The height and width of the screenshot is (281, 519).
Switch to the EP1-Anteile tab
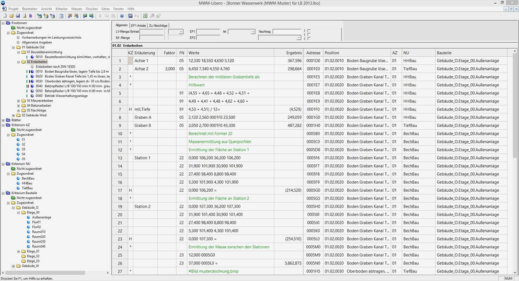pyautogui.click(x=138, y=25)
